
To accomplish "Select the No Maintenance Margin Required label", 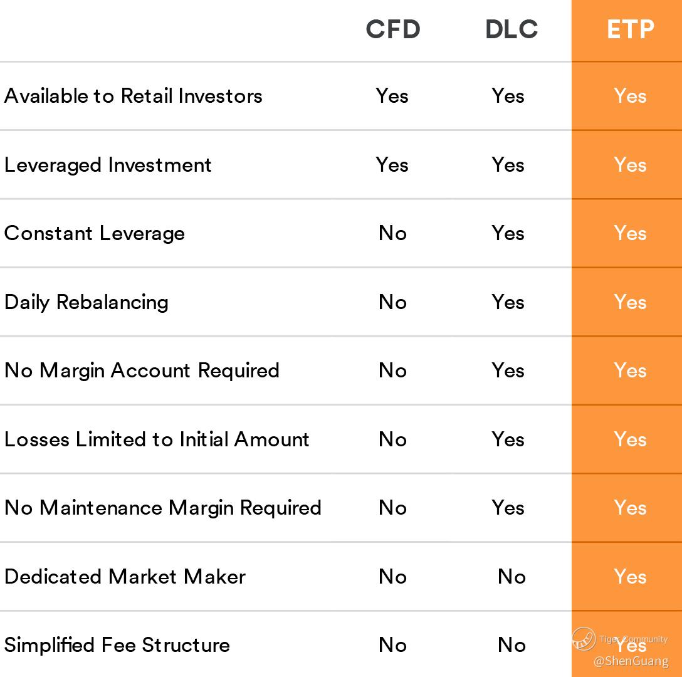I will click(x=163, y=507).
